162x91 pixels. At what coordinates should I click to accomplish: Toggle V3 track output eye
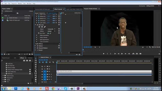[x=49, y=66]
